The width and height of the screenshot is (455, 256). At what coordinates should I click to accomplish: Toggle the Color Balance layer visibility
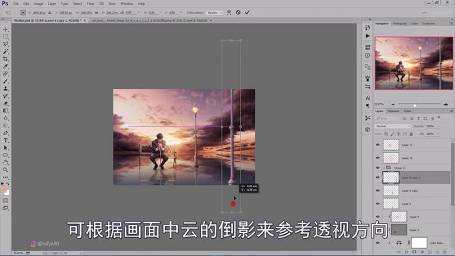pos(377,242)
